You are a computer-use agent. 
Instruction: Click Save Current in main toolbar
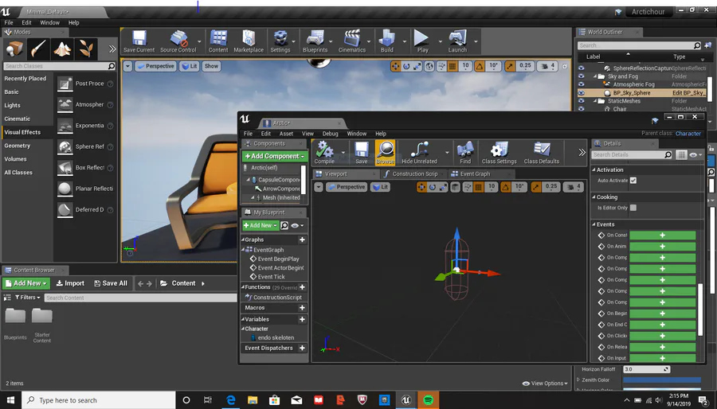(139, 41)
